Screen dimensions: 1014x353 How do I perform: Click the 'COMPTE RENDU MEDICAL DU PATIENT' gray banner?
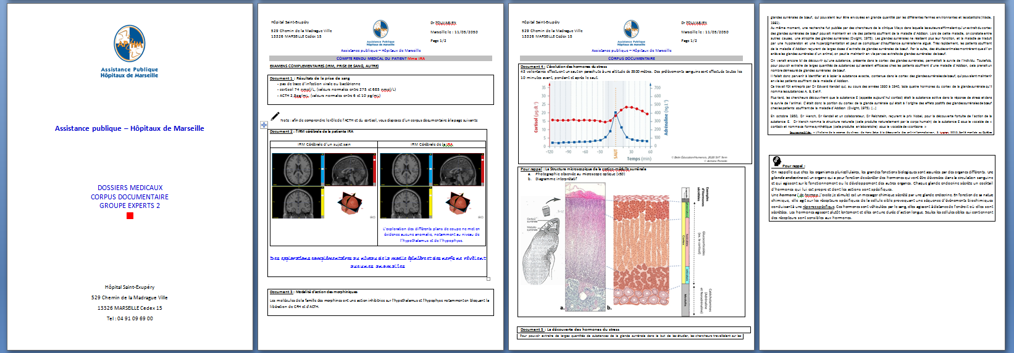tap(380, 59)
